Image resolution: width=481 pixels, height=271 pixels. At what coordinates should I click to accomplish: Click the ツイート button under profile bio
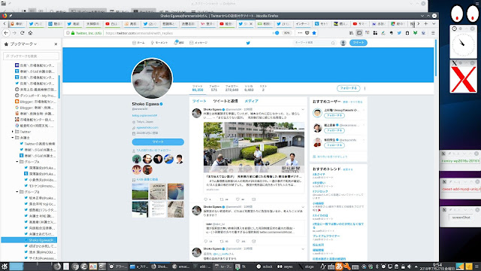[x=158, y=142]
